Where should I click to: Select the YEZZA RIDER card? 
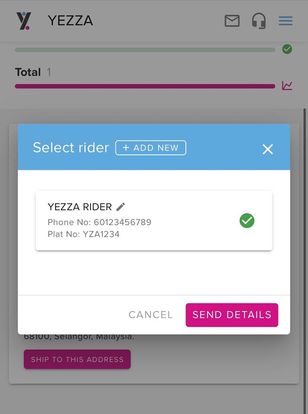point(154,220)
